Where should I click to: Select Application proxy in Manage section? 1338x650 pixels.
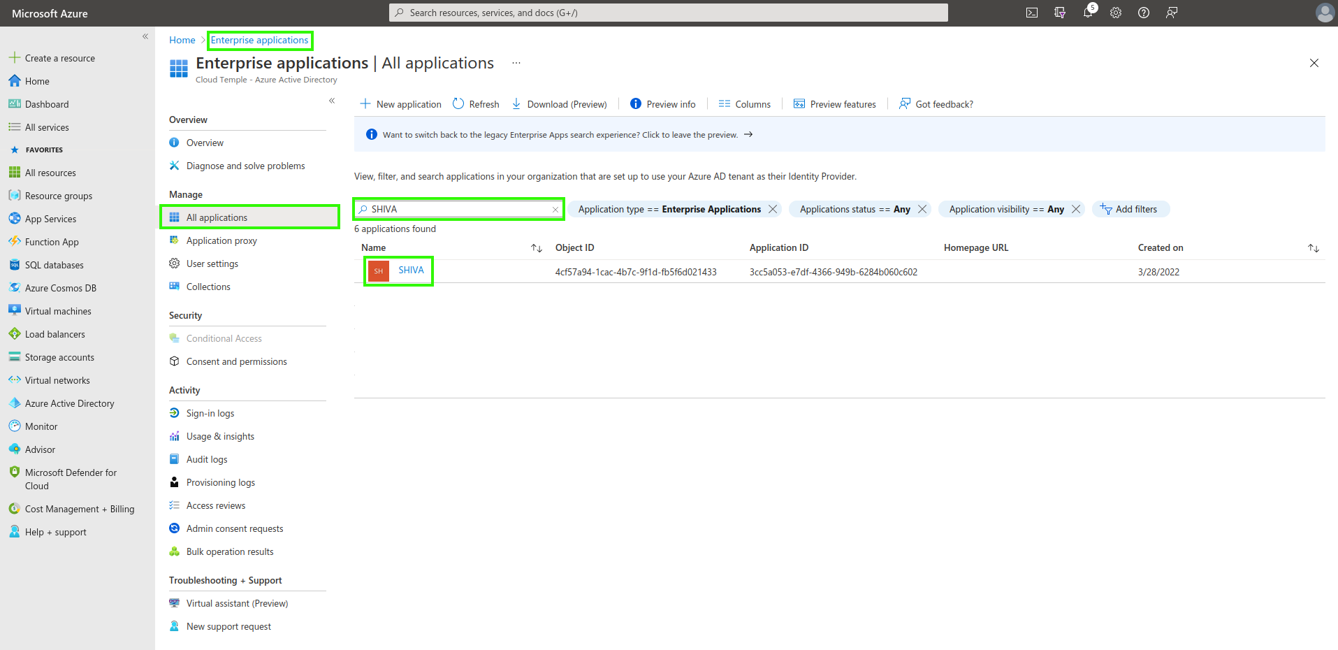tap(221, 240)
